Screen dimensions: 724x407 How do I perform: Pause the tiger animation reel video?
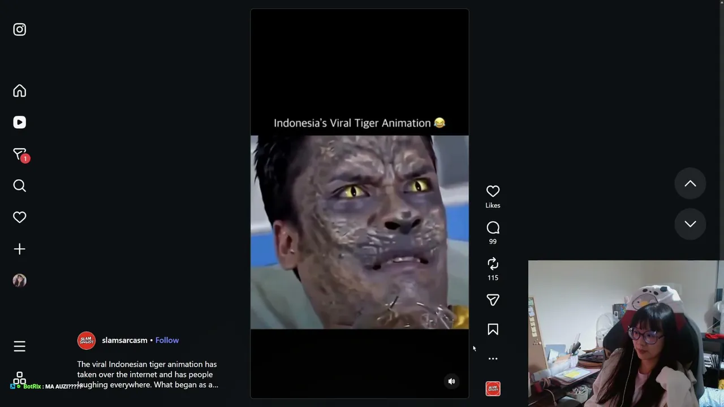(x=360, y=203)
